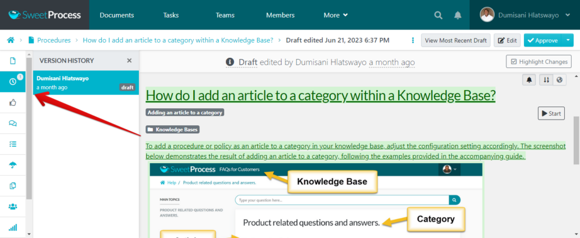Image resolution: width=580 pixels, height=238 pixels.
Task: Approve the draft
Action: click(x=543, y=40)
